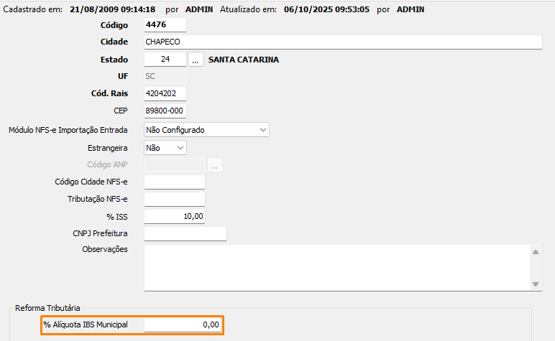Click the % ISS field with 10,00
This screenshot has height=341, width=555.
click(174, 216)
